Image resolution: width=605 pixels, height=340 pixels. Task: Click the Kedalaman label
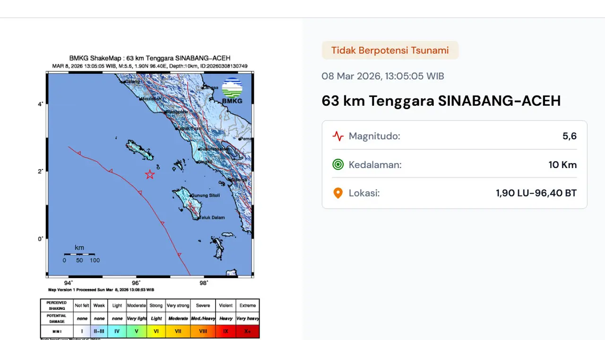[375, 165]
